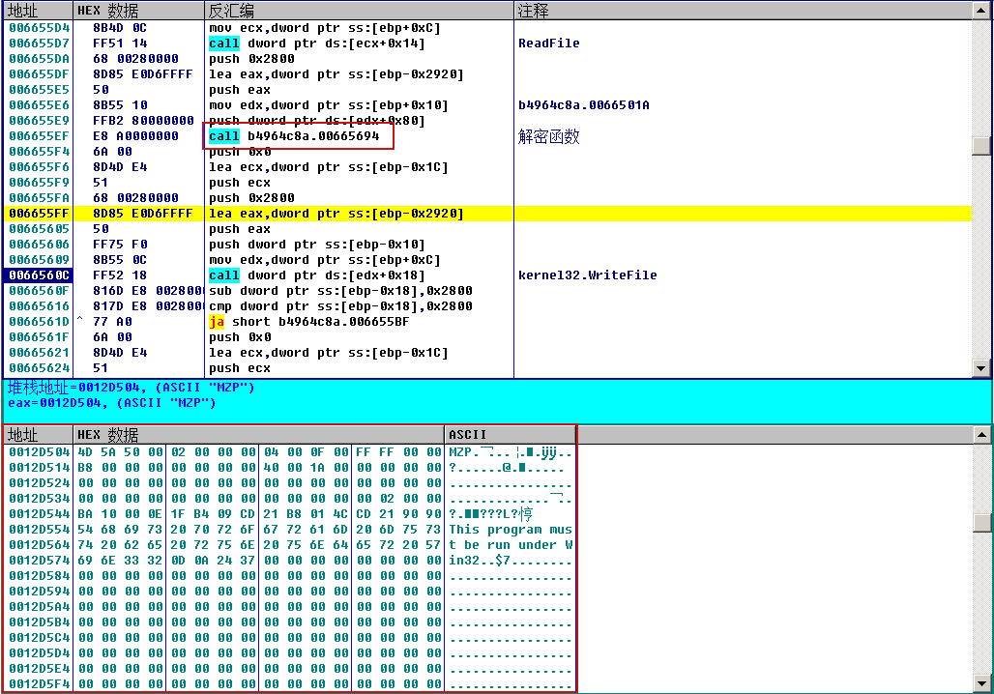Click hex dump scroll down arrow
The height and width of the screenshot is (694, 994).
coord(981,684)
